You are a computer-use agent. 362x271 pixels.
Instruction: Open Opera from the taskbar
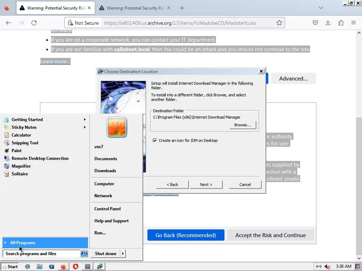tap(76, 267)
